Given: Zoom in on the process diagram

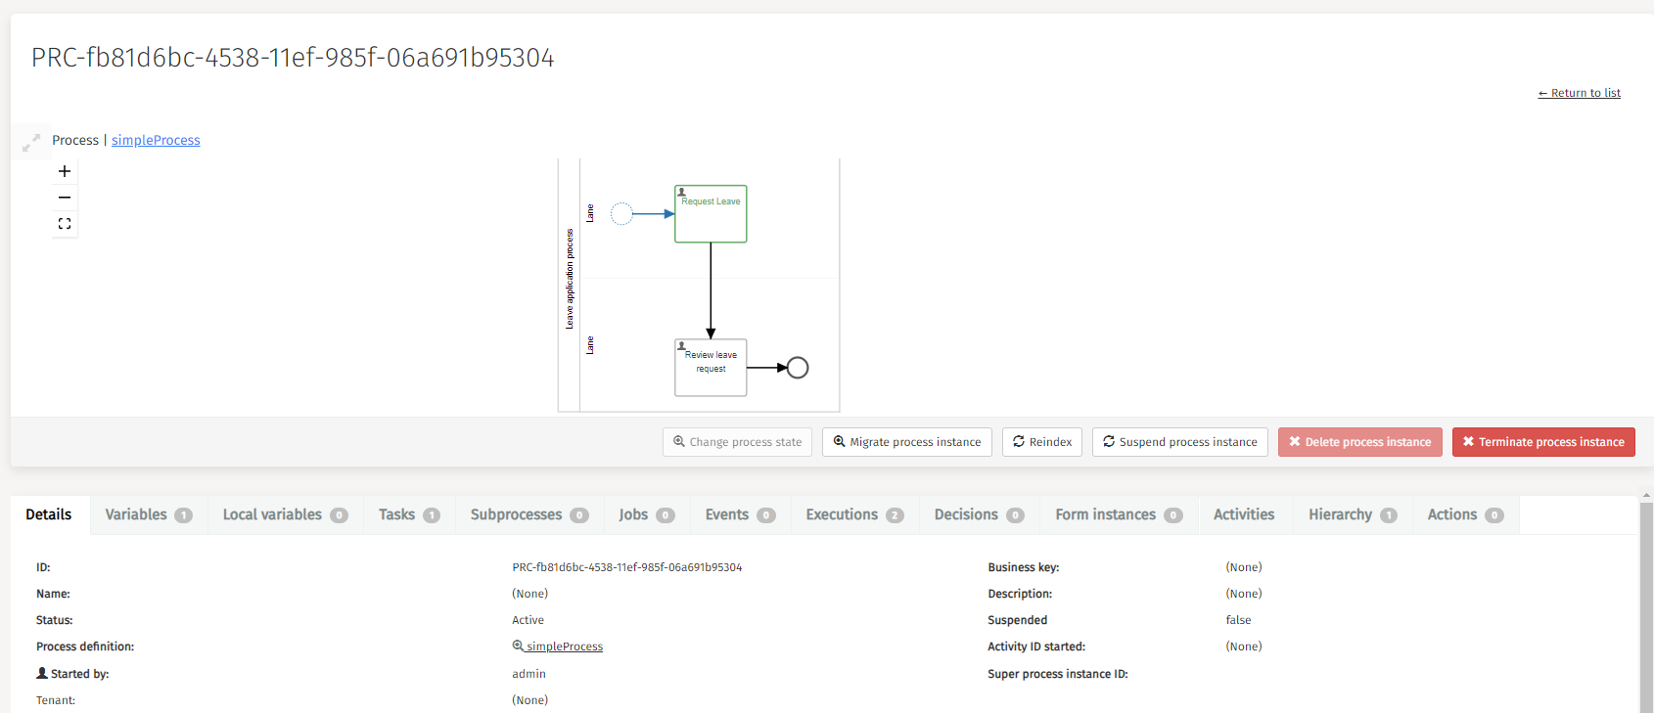Looking at the screenshot, I should tap(65, 171).
